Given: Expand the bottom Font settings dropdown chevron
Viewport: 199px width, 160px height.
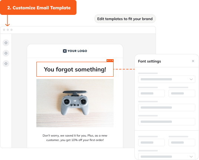Looking at the screenshot, I should coord(191,156).
